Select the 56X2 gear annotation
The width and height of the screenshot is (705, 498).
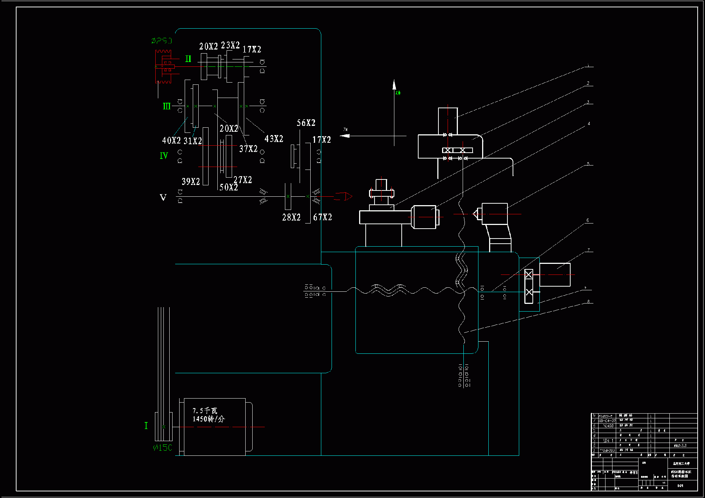[306, 123]
